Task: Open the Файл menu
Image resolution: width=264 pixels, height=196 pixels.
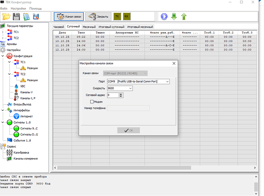Action: click(4, 9)
